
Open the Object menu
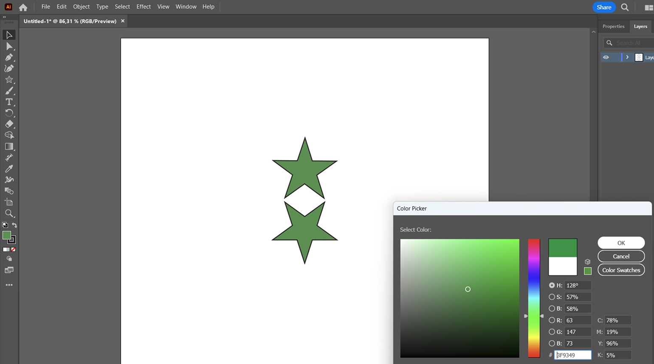tap(81, 7)
